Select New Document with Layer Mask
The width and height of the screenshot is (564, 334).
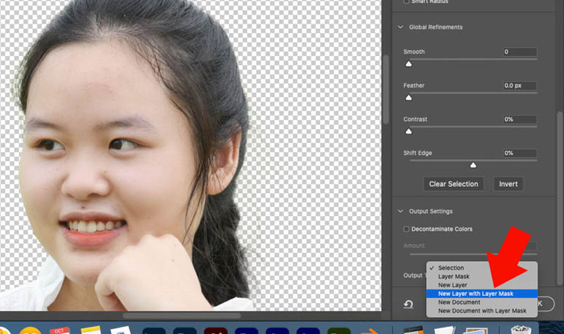coord(482,311)
